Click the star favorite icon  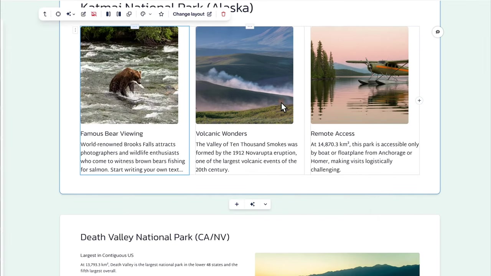[161, 14]
